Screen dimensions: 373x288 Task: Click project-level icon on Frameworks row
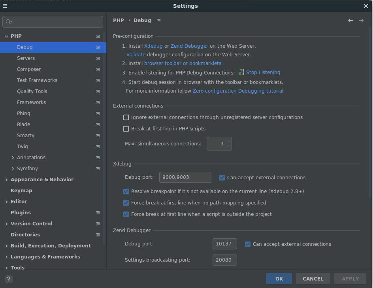pyautogui.click(x=98, y=102)
